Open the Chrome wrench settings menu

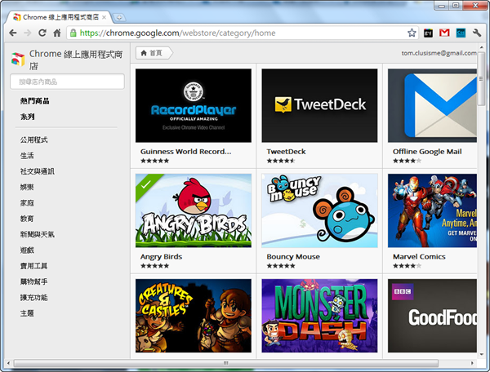click(477, 33)
